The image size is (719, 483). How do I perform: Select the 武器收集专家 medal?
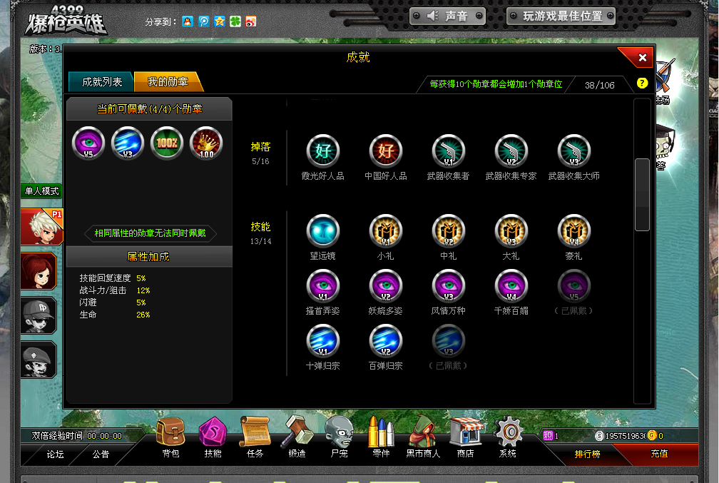point(511,151)
